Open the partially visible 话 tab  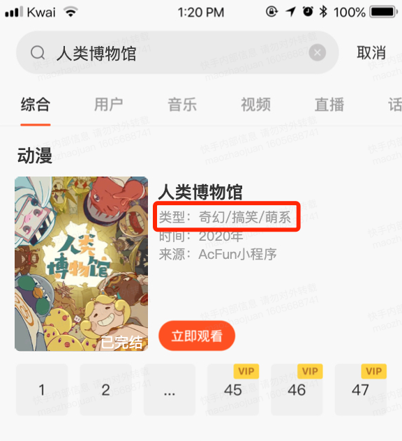point(395,105)
